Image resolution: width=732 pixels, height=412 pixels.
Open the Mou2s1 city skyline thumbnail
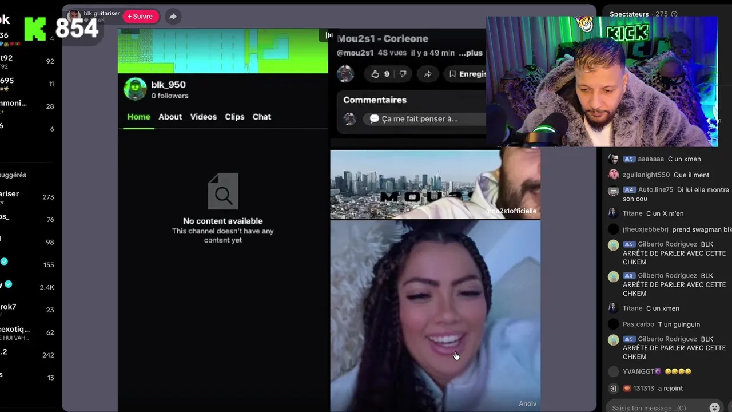435,185
